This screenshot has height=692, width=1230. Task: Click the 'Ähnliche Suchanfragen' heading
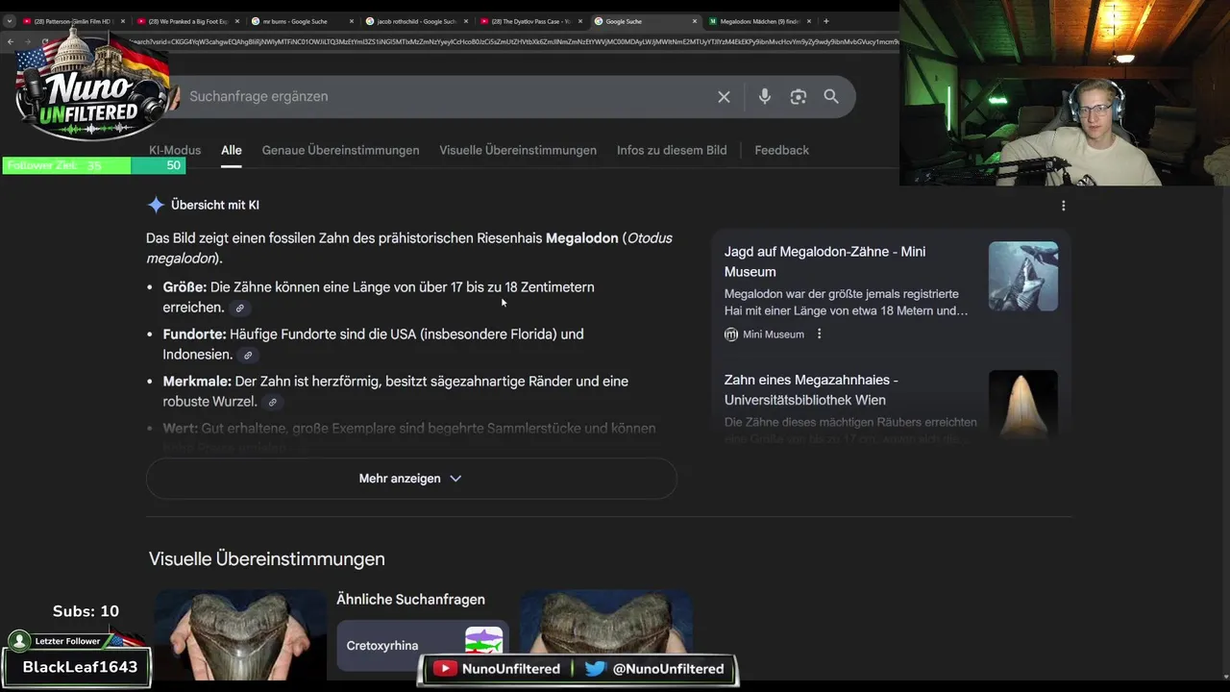(410, 600)
